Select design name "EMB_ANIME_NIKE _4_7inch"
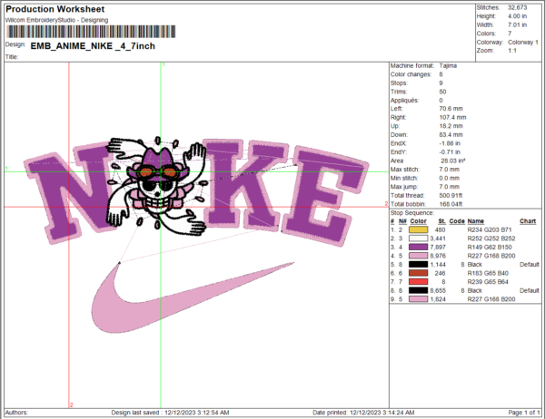The width and height of the screenshot is (545, 419). 93,46
